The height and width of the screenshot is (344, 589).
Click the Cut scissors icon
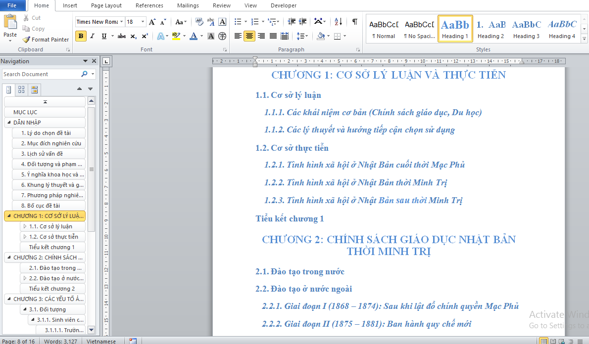26,18
